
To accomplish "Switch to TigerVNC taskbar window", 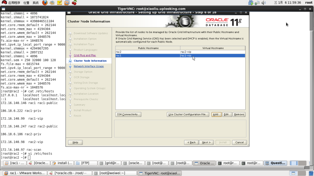I will 159,173.
